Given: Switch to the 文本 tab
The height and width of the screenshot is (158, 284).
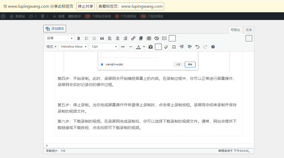Looking at the screenshot, I should [x=249, y=30].
